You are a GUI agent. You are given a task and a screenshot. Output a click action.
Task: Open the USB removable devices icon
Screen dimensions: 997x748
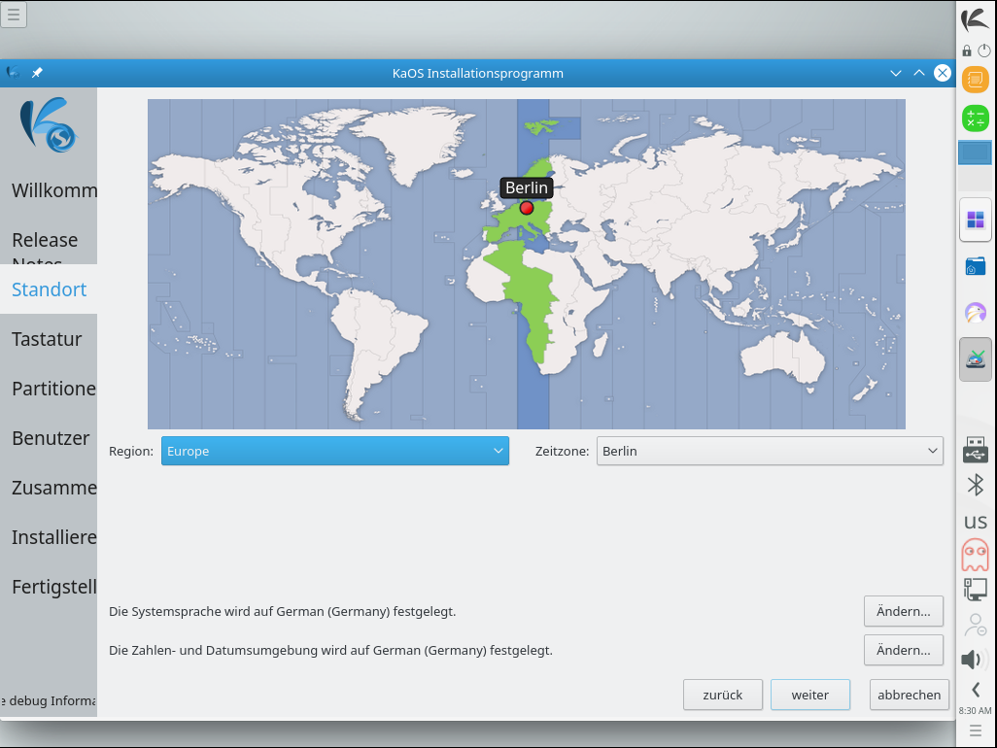click(975, 450)
